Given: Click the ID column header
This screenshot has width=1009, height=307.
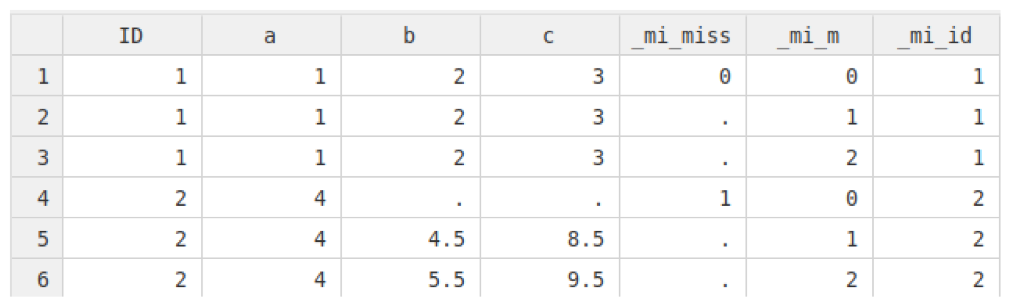Looking at the screenshot, I should pos(132,35).
